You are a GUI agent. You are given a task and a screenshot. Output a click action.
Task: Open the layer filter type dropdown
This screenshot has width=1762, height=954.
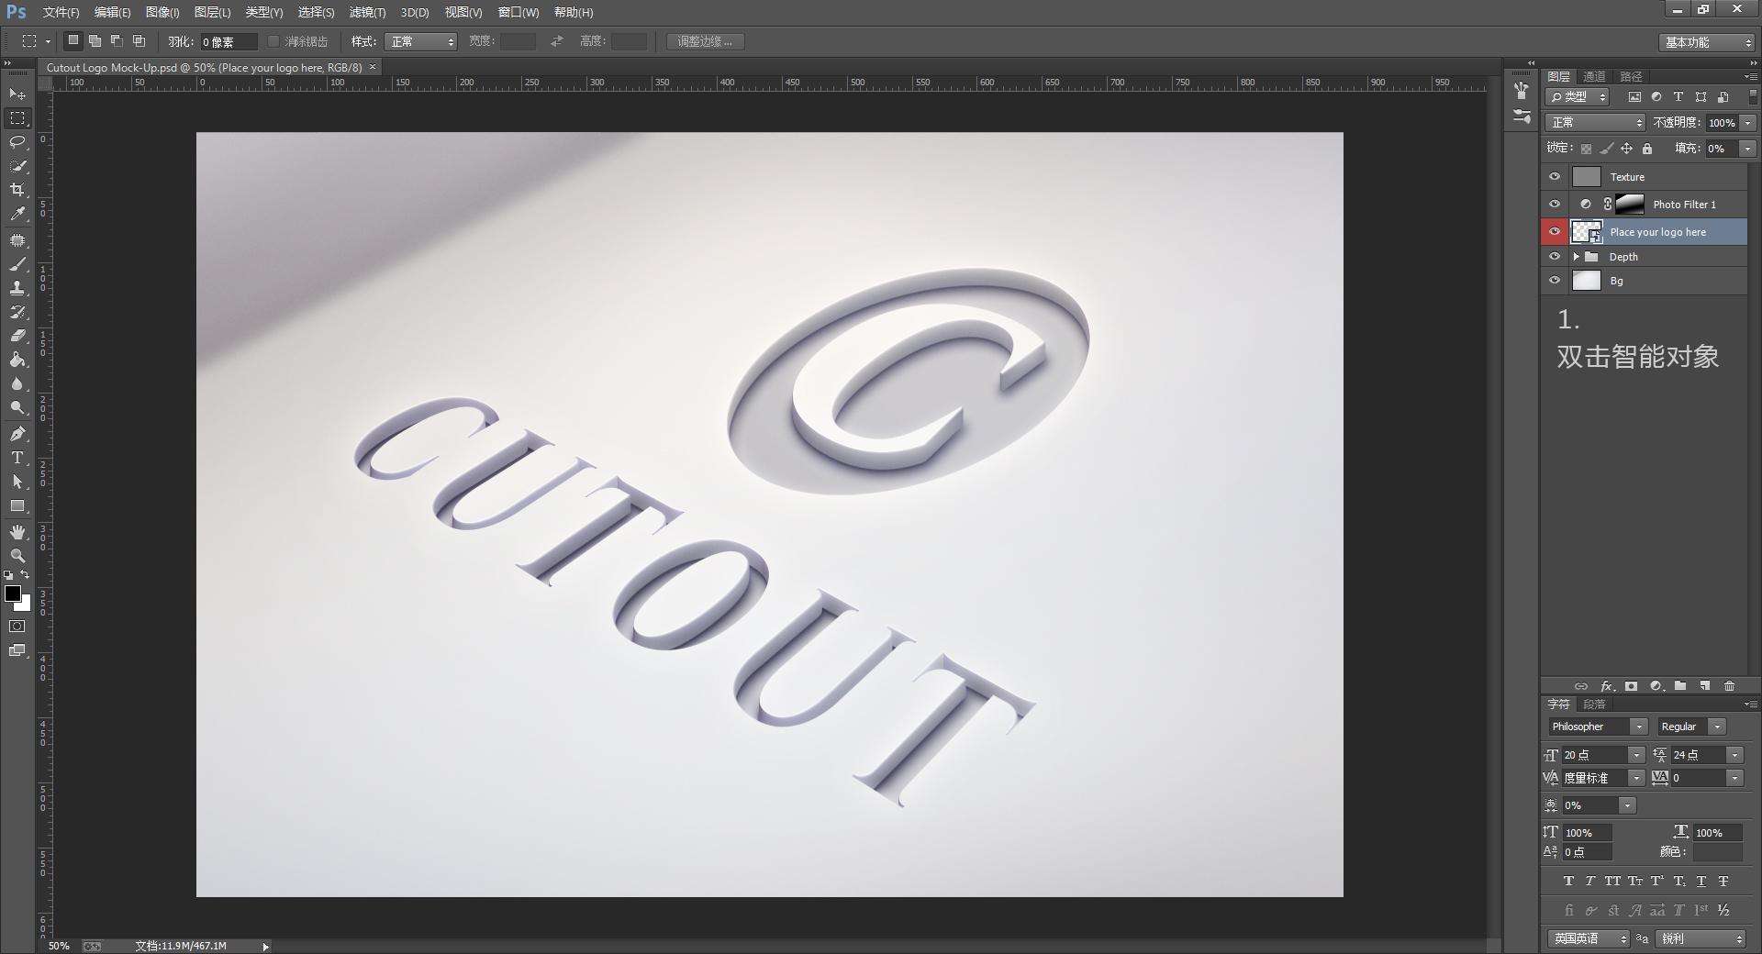coord(1578,96)
